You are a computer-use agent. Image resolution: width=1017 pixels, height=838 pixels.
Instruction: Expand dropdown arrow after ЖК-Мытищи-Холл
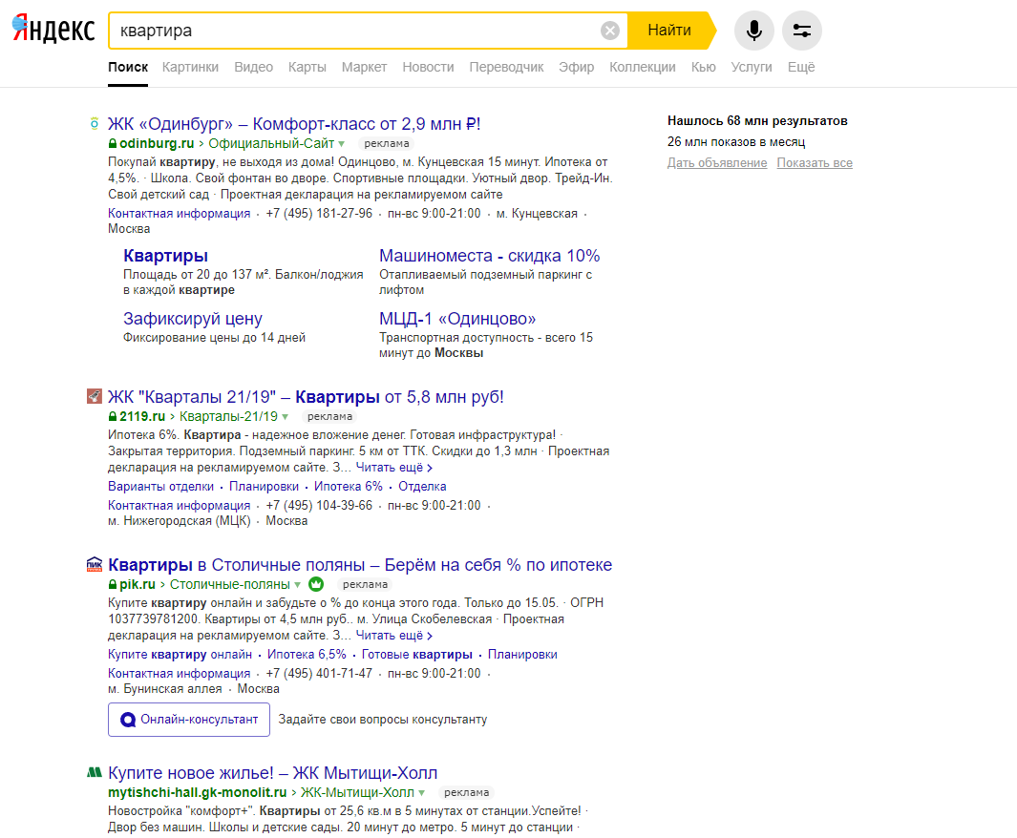(421, 792)
